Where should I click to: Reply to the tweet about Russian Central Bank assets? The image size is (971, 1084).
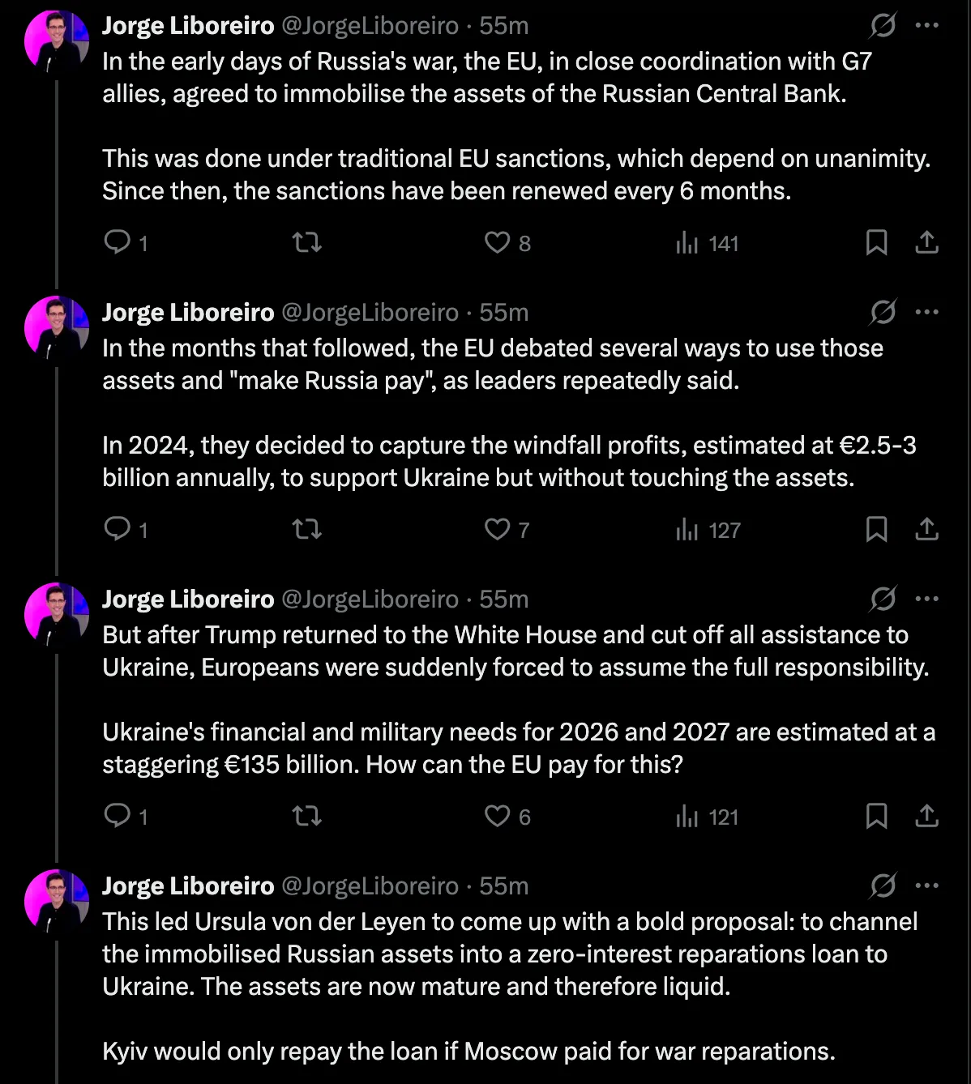(118, 242)
